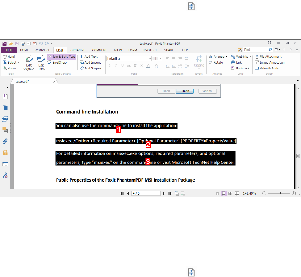Click the zoom out minus button
The width and height of the screenshot is (301, 277).
click(x=264, y=193)
